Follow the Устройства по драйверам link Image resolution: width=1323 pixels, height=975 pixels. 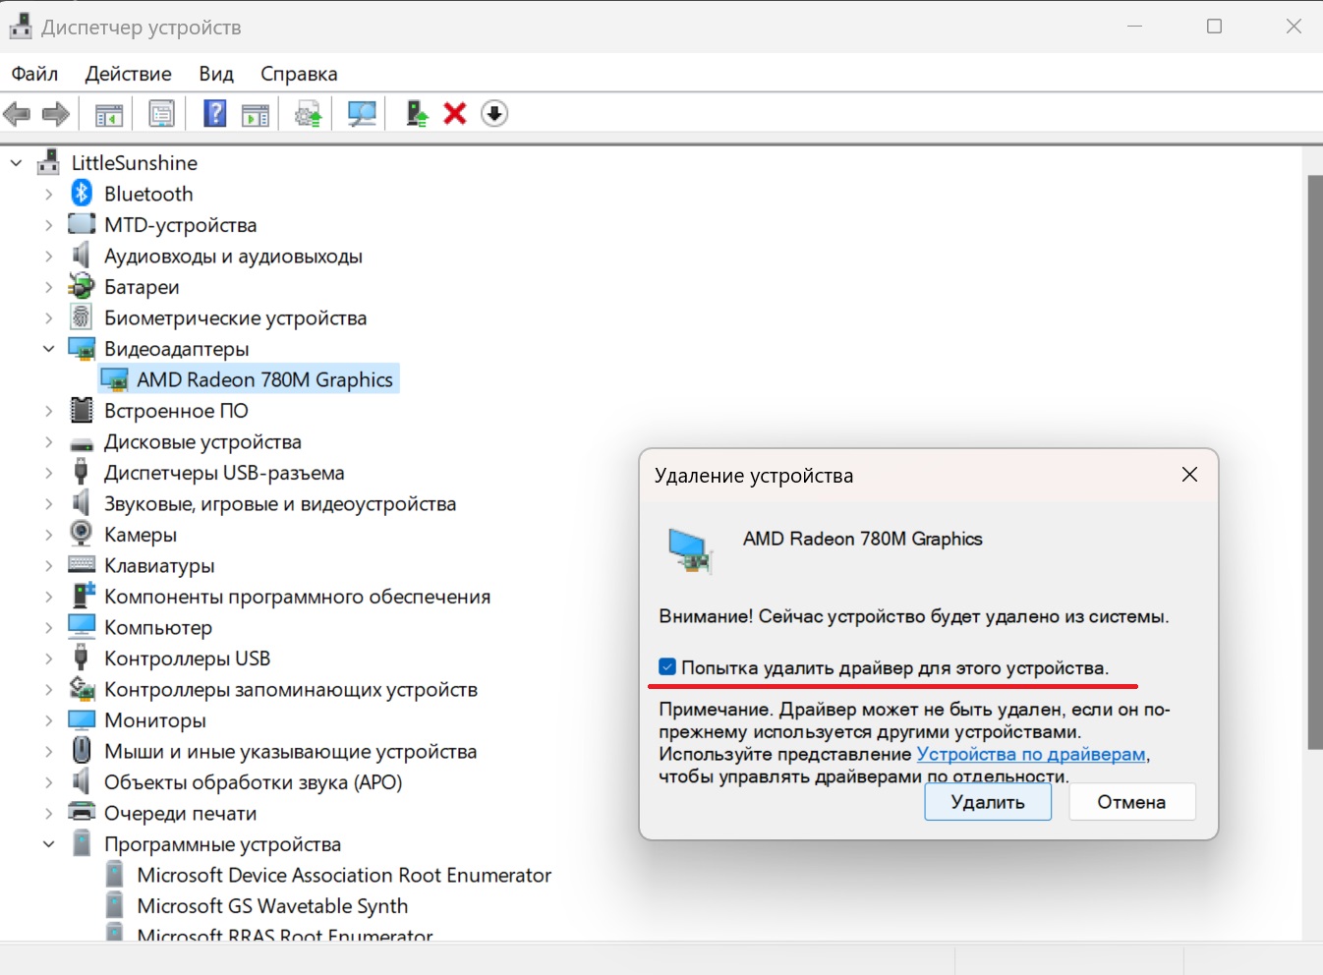(1031, 754)
